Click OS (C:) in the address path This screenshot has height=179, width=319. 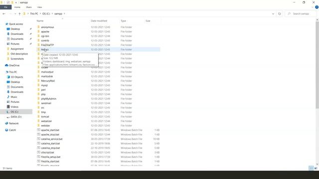point(46,13)
